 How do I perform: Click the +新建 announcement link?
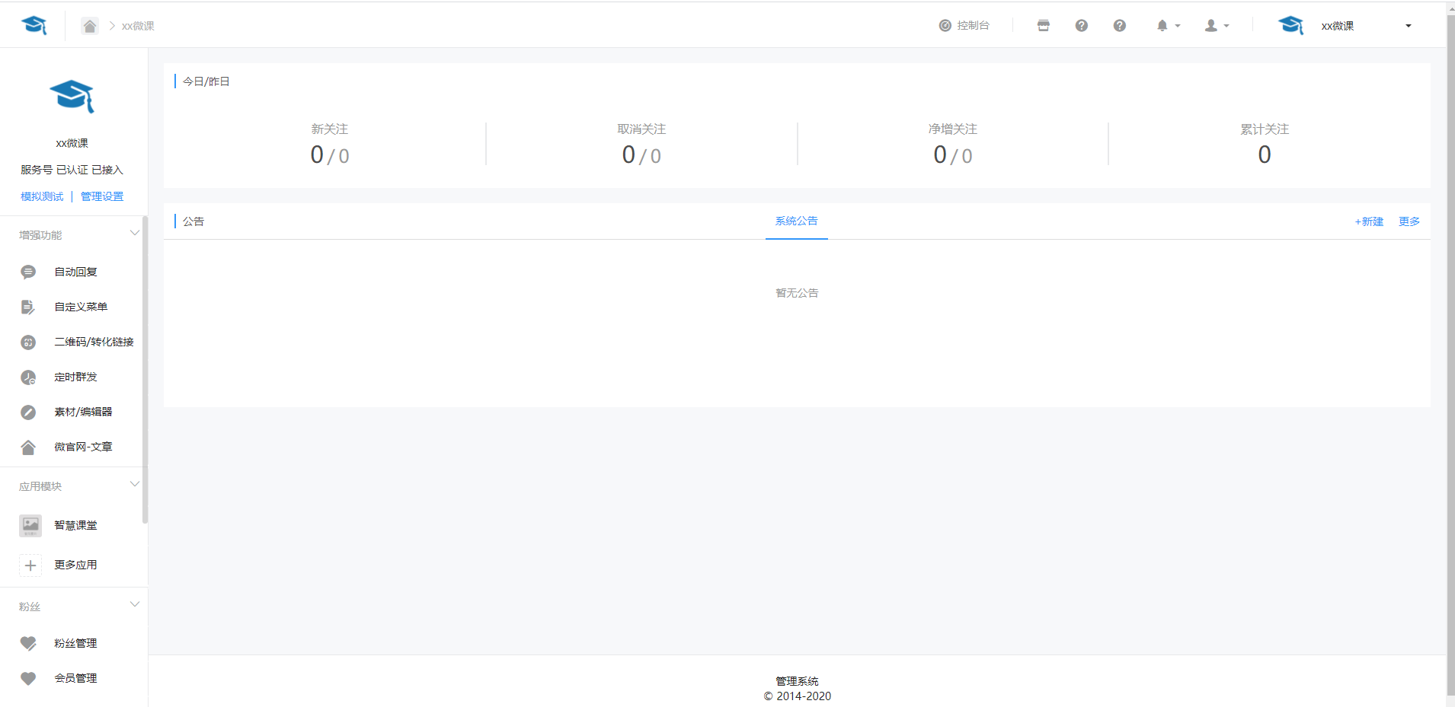(x=1369, y=221)
